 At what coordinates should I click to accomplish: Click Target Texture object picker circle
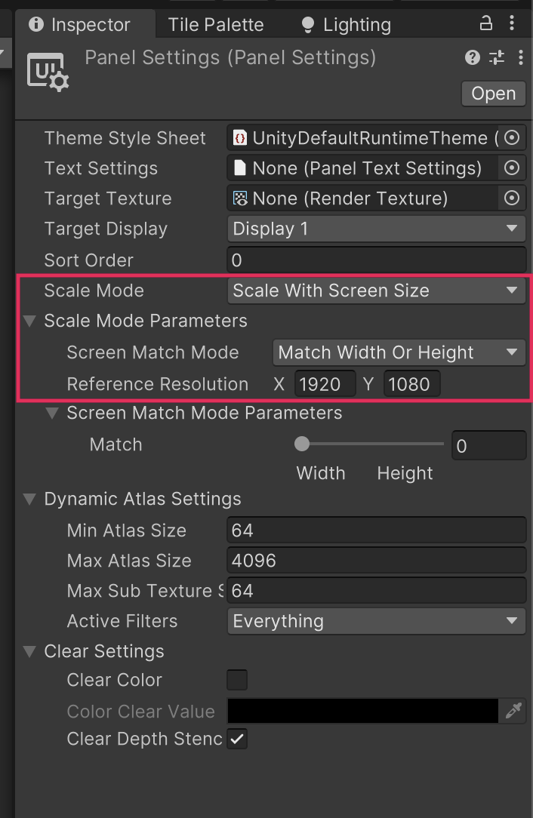click(x=513, y=198)
